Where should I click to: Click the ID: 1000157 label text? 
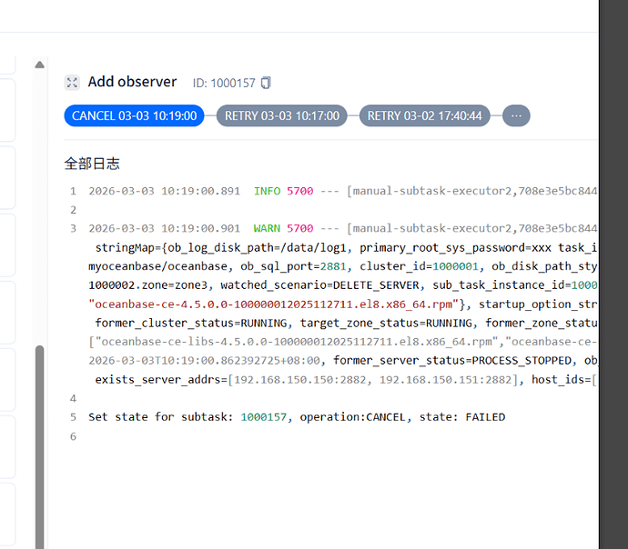[225, 83]
